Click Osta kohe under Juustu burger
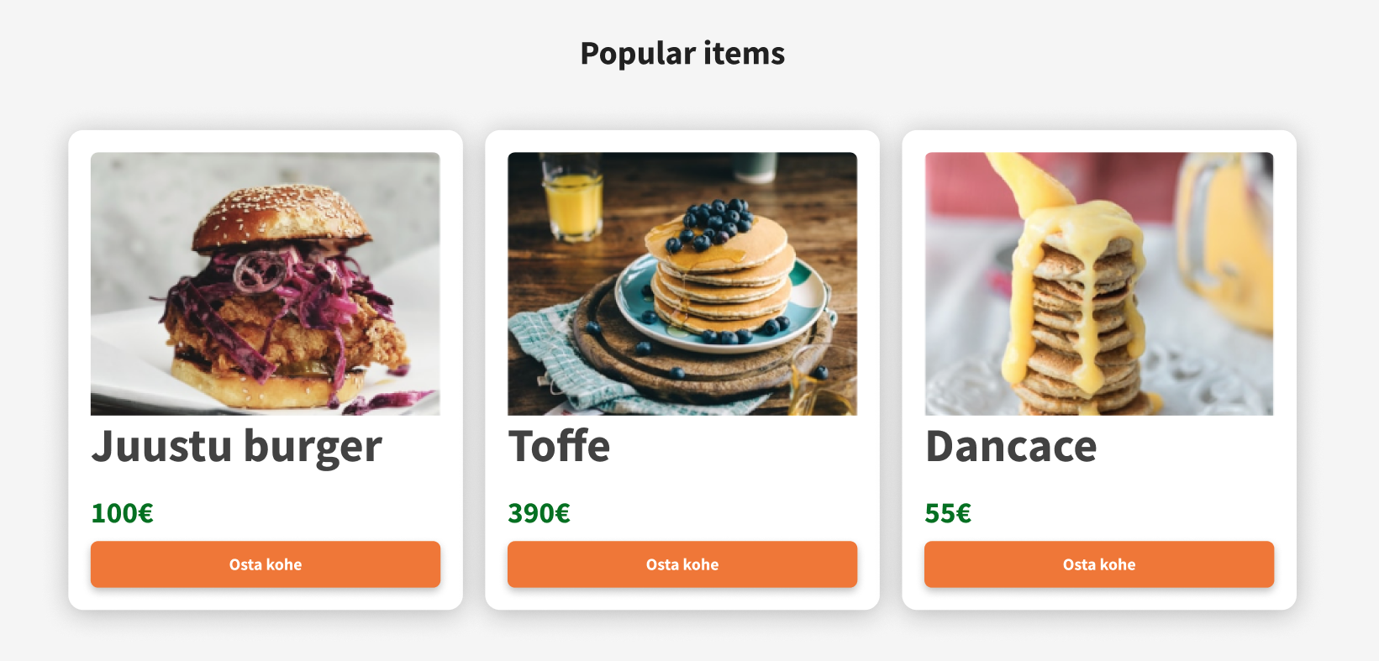Image resolution: width=1379 pixels, height=661 pixels. click(x=265, y=564)
